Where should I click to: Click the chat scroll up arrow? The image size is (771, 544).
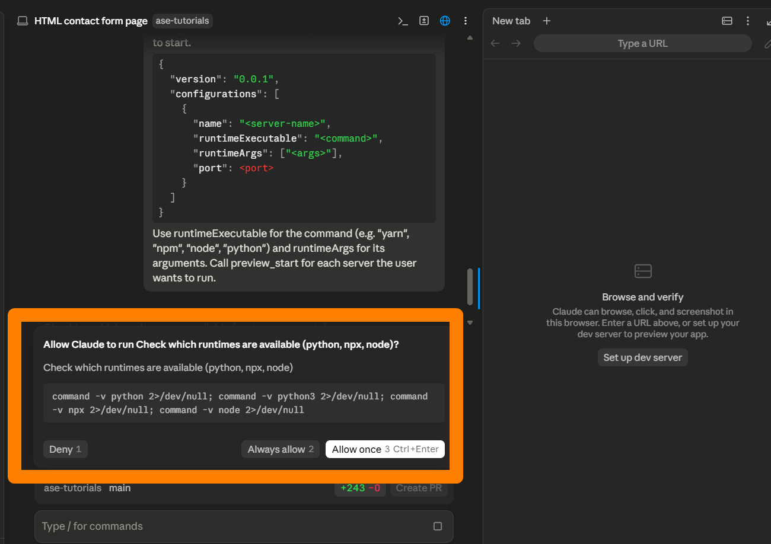(x=470, y=37)
